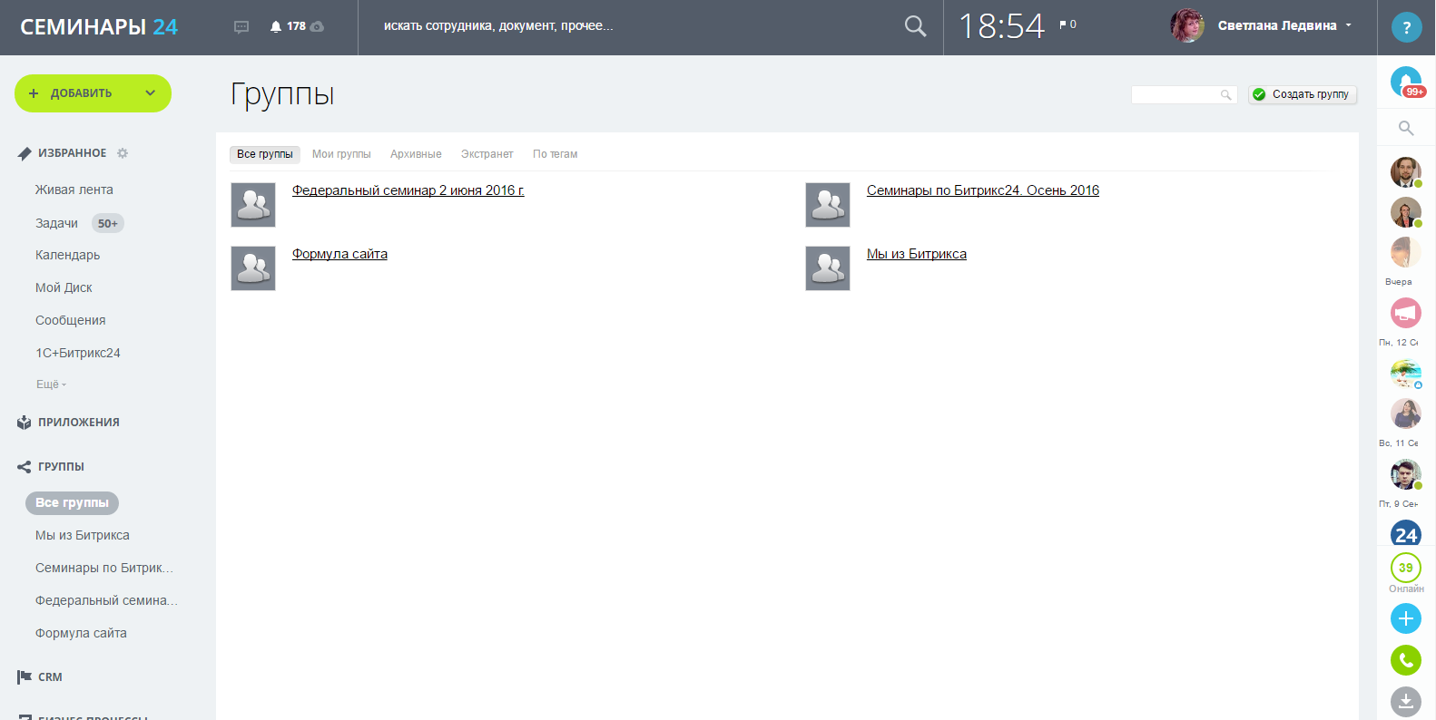Open the Формула сайта group link
Screen dimensions: 1436x720
tap(339, 254)
